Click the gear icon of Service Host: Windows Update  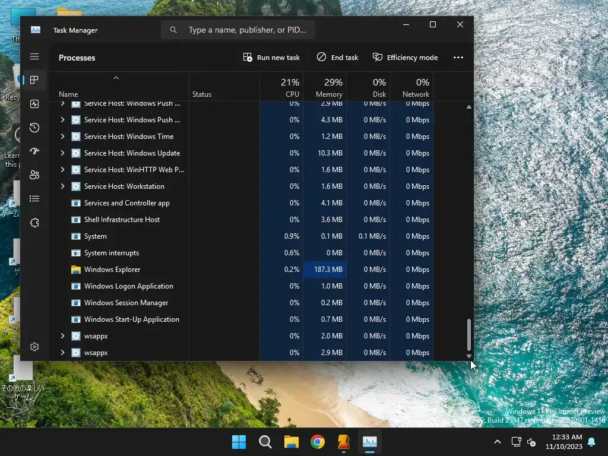[76, 153]
